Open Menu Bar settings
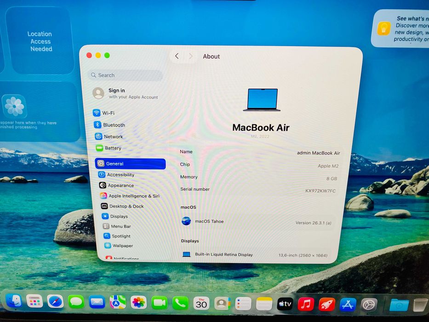The height and width of the screenshot is (322, 429). 117,226
